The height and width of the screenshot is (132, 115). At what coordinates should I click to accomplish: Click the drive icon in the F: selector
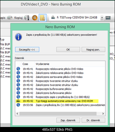pos(53,17)
